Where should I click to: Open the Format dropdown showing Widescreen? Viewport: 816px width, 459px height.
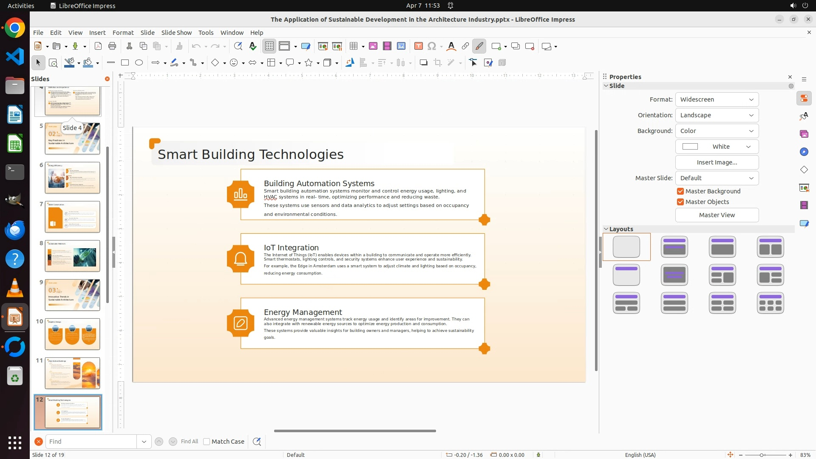(x=717, y=99)
